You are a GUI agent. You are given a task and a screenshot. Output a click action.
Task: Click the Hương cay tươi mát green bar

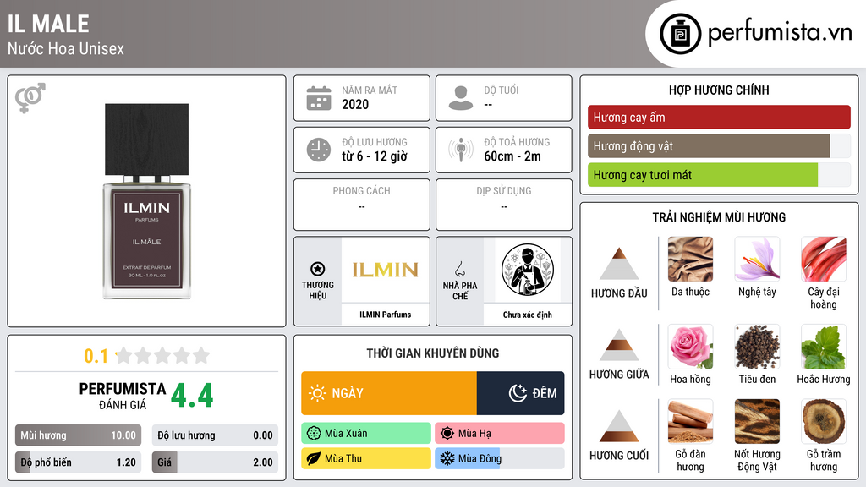719,175
